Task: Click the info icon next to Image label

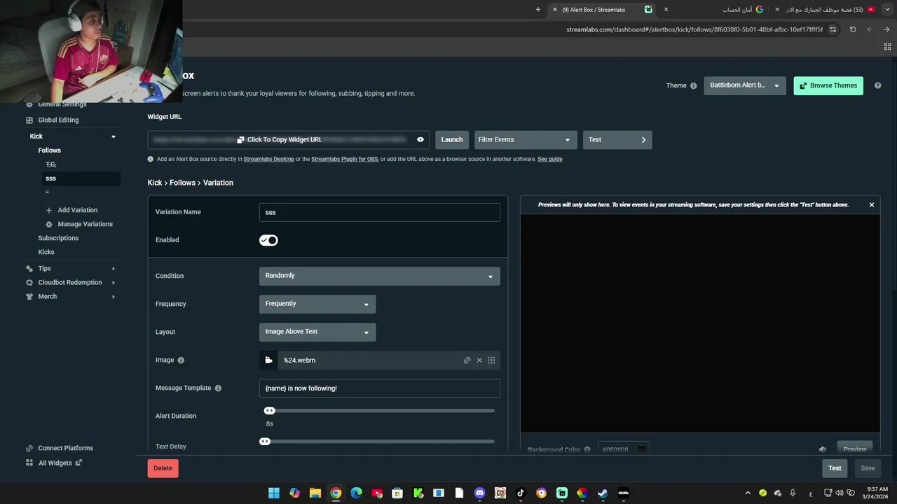Action: click(181, 360)
